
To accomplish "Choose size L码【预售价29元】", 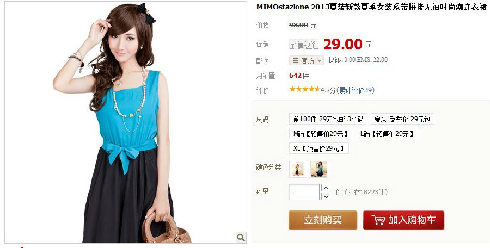I will [388, 134].
